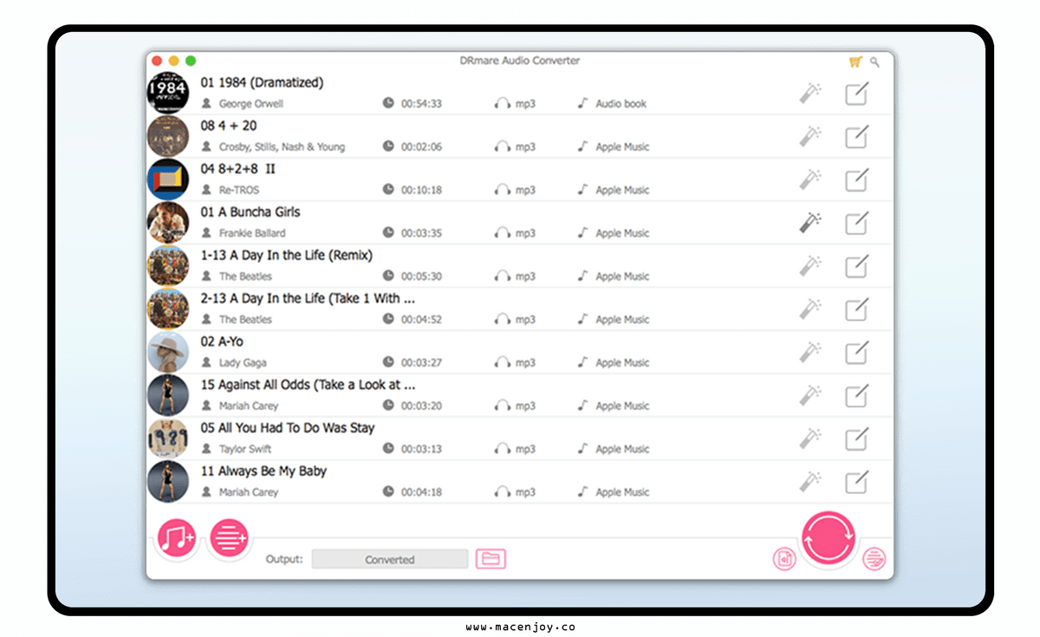Image resolution: width=1040 pixels, height=637 pixels.
Task: Open effects wand for All You Had To Do Was Stay
Action: coord(811,439)
